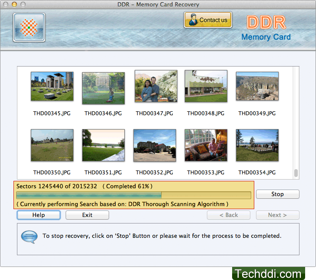Viewport: 316px width, 280px height.
Task: Proceed with the Next button
Action: click(x=277, y=215)
